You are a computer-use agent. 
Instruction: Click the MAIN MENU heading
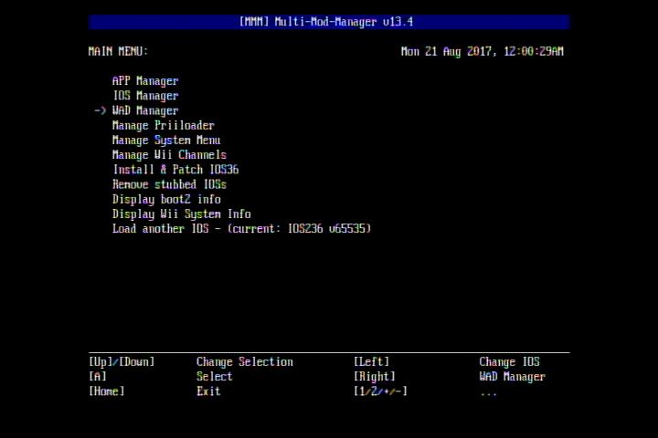click(118, 51)
